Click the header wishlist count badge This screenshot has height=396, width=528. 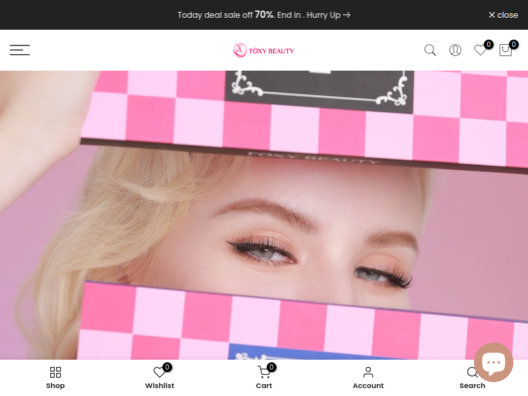point(488,44)
